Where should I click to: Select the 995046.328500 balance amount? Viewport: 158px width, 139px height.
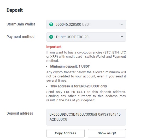click(68, 24)
